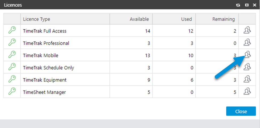Open users icon for TimeTrak Equipment
260x128 pixels.
[x=247, y=79]
